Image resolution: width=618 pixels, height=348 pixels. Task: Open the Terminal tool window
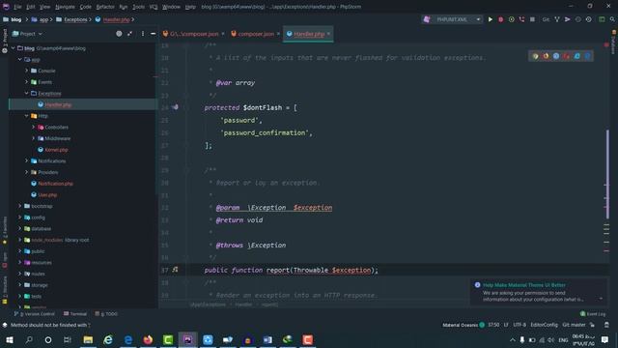coord(75,313)
